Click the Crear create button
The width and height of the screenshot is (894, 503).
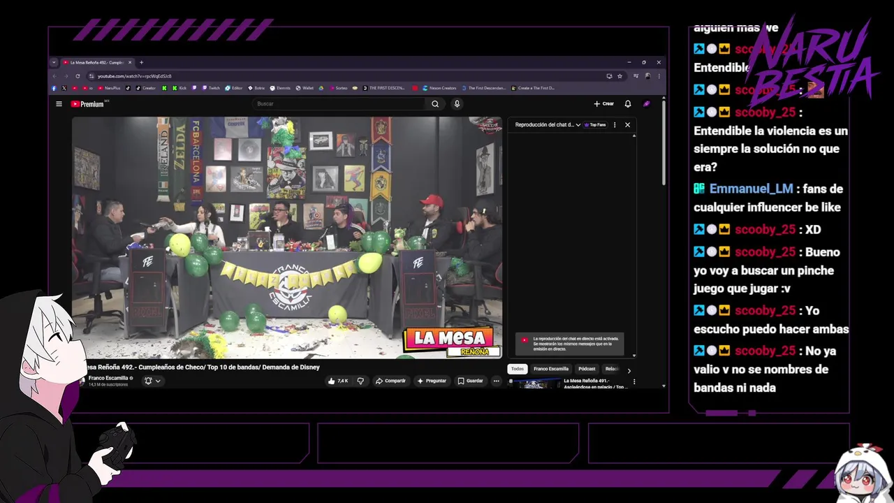(604, 104)
